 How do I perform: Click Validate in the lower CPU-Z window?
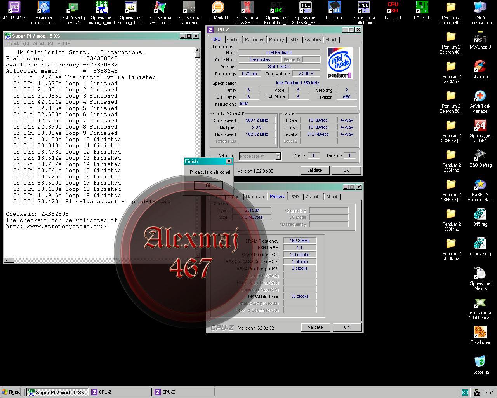pyautogui.click(x=315, y=327)
